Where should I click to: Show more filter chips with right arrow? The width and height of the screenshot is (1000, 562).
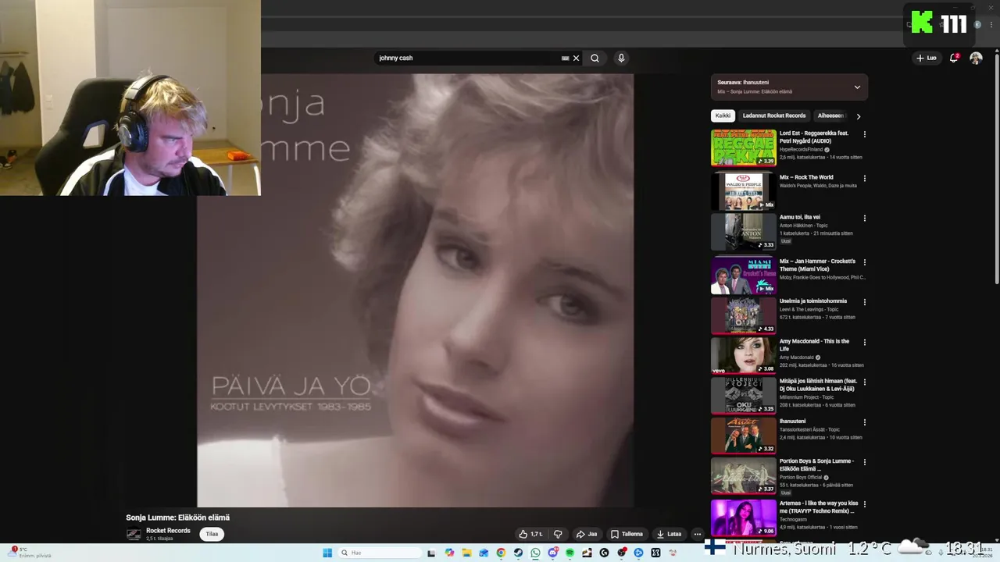tap(859, 116)
